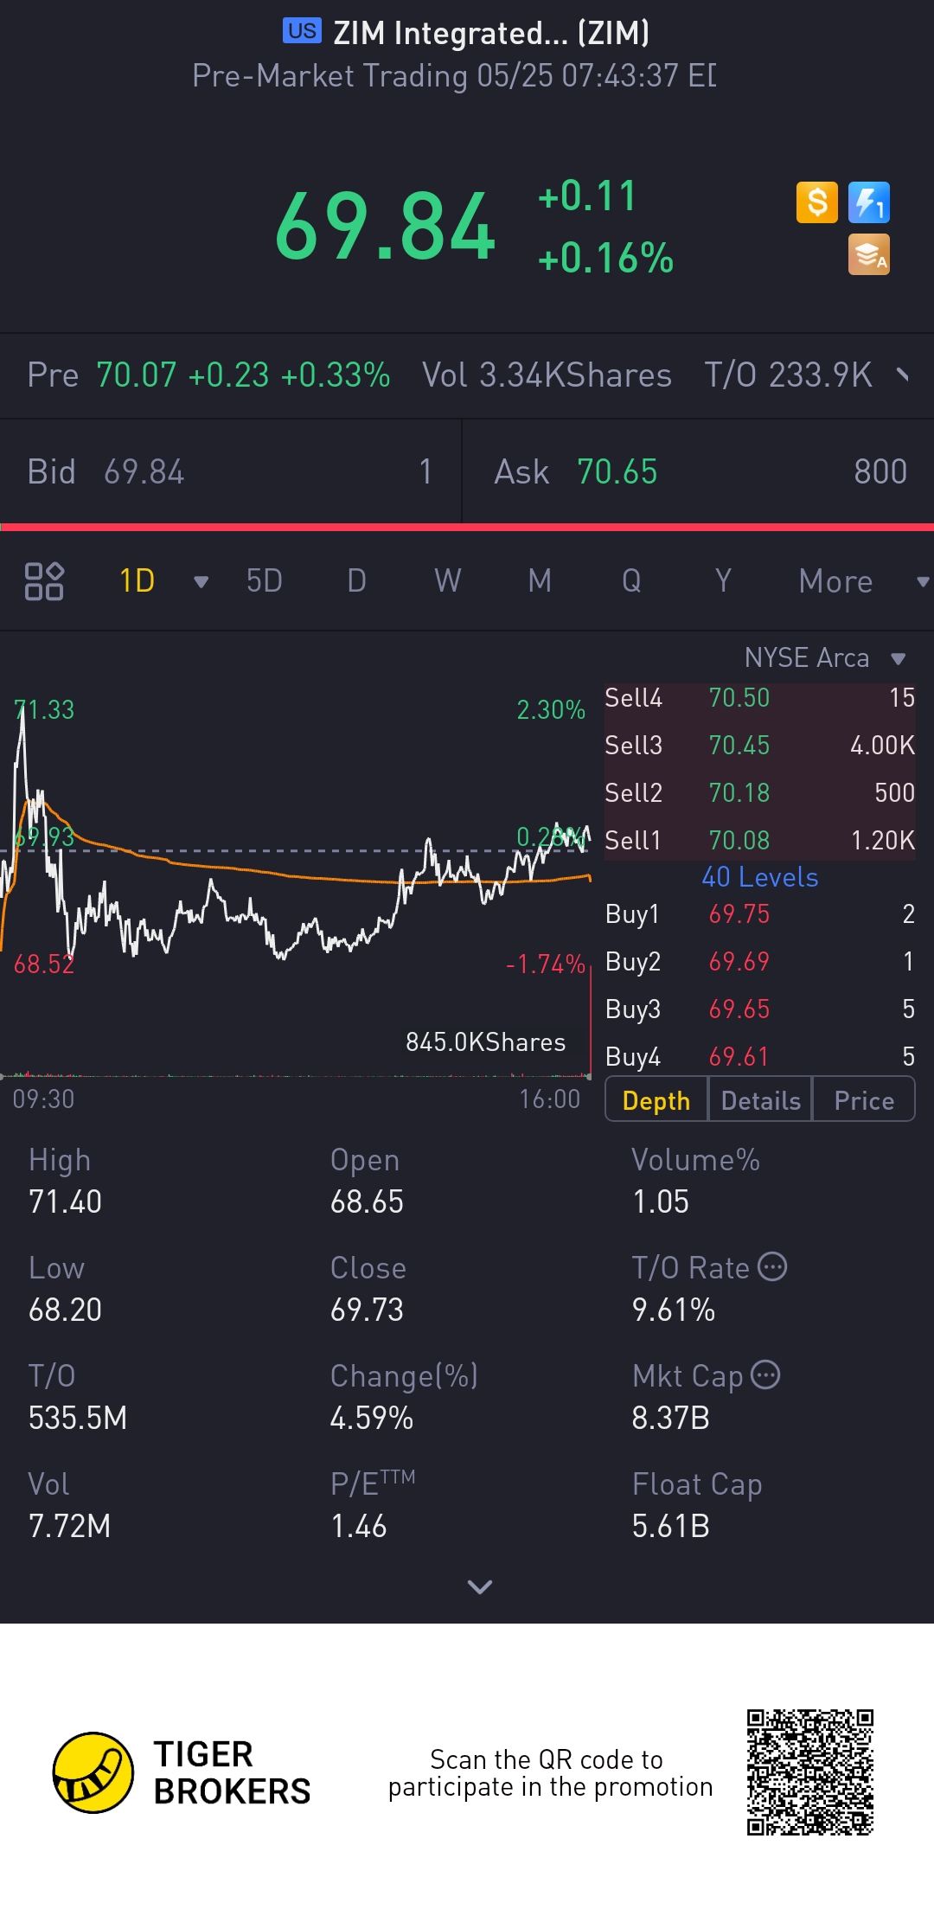The height and width of the screenshot is (1922, 934).
Task: Tap the blue lightning bolt icon
Action: 869,203
